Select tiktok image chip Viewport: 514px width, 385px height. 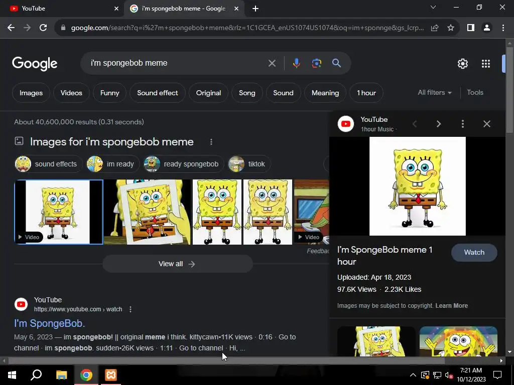pyautogui.click(x=249, y=164)
